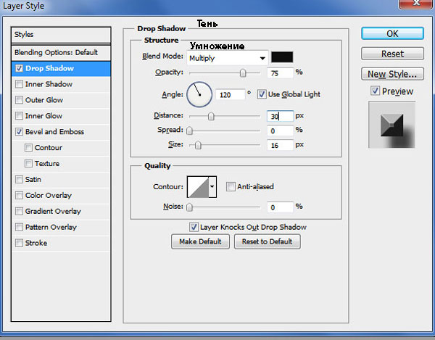
Task: Enable the Inner Glow checkbox
Action: (19, 116)
